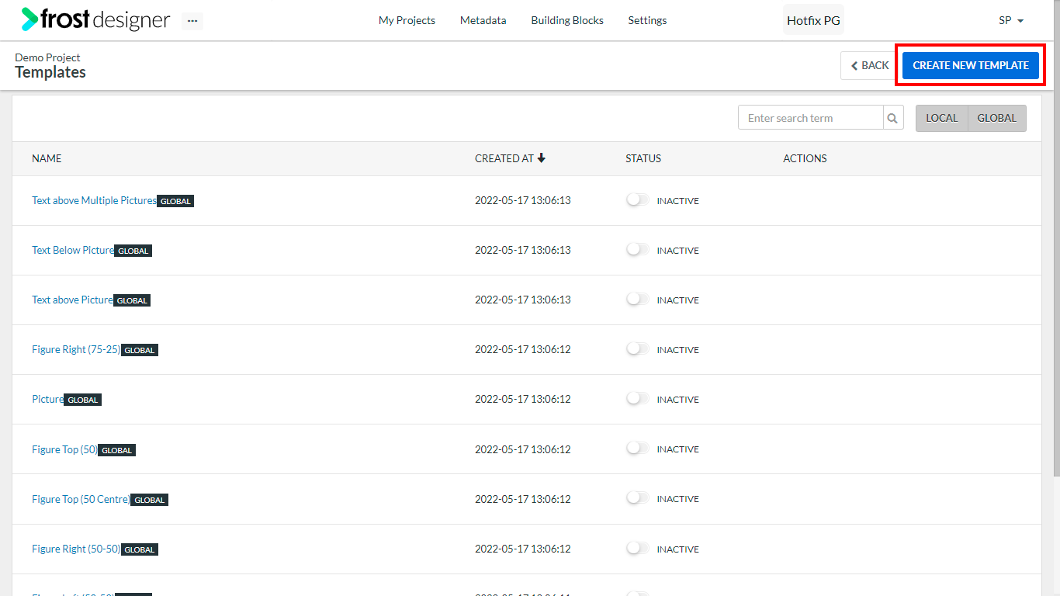1060x596 pixels.
Task: Go to My Projects
Action: (407, 20)
